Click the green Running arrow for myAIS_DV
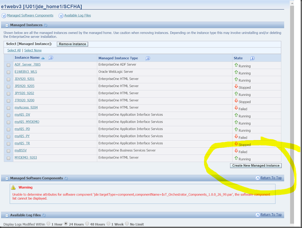Screen dimensions: 302x228 tap(236, 115)
